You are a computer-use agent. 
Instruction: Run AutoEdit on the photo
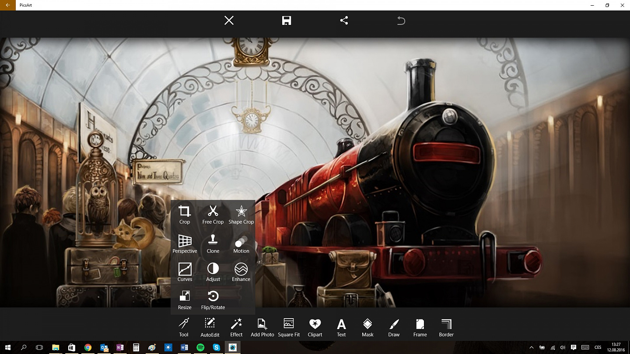tap(210, 328)
